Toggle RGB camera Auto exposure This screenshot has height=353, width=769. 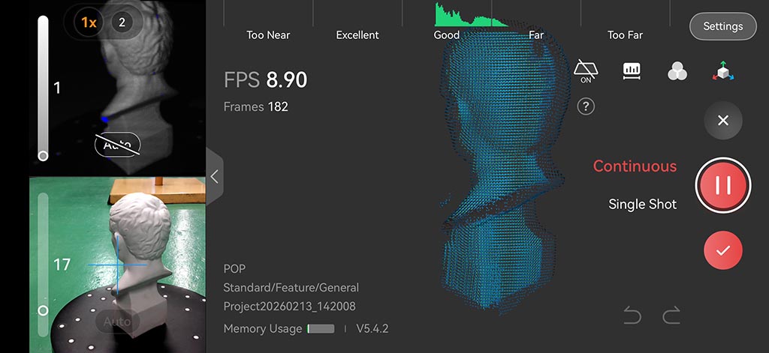[x=118, y=322]
